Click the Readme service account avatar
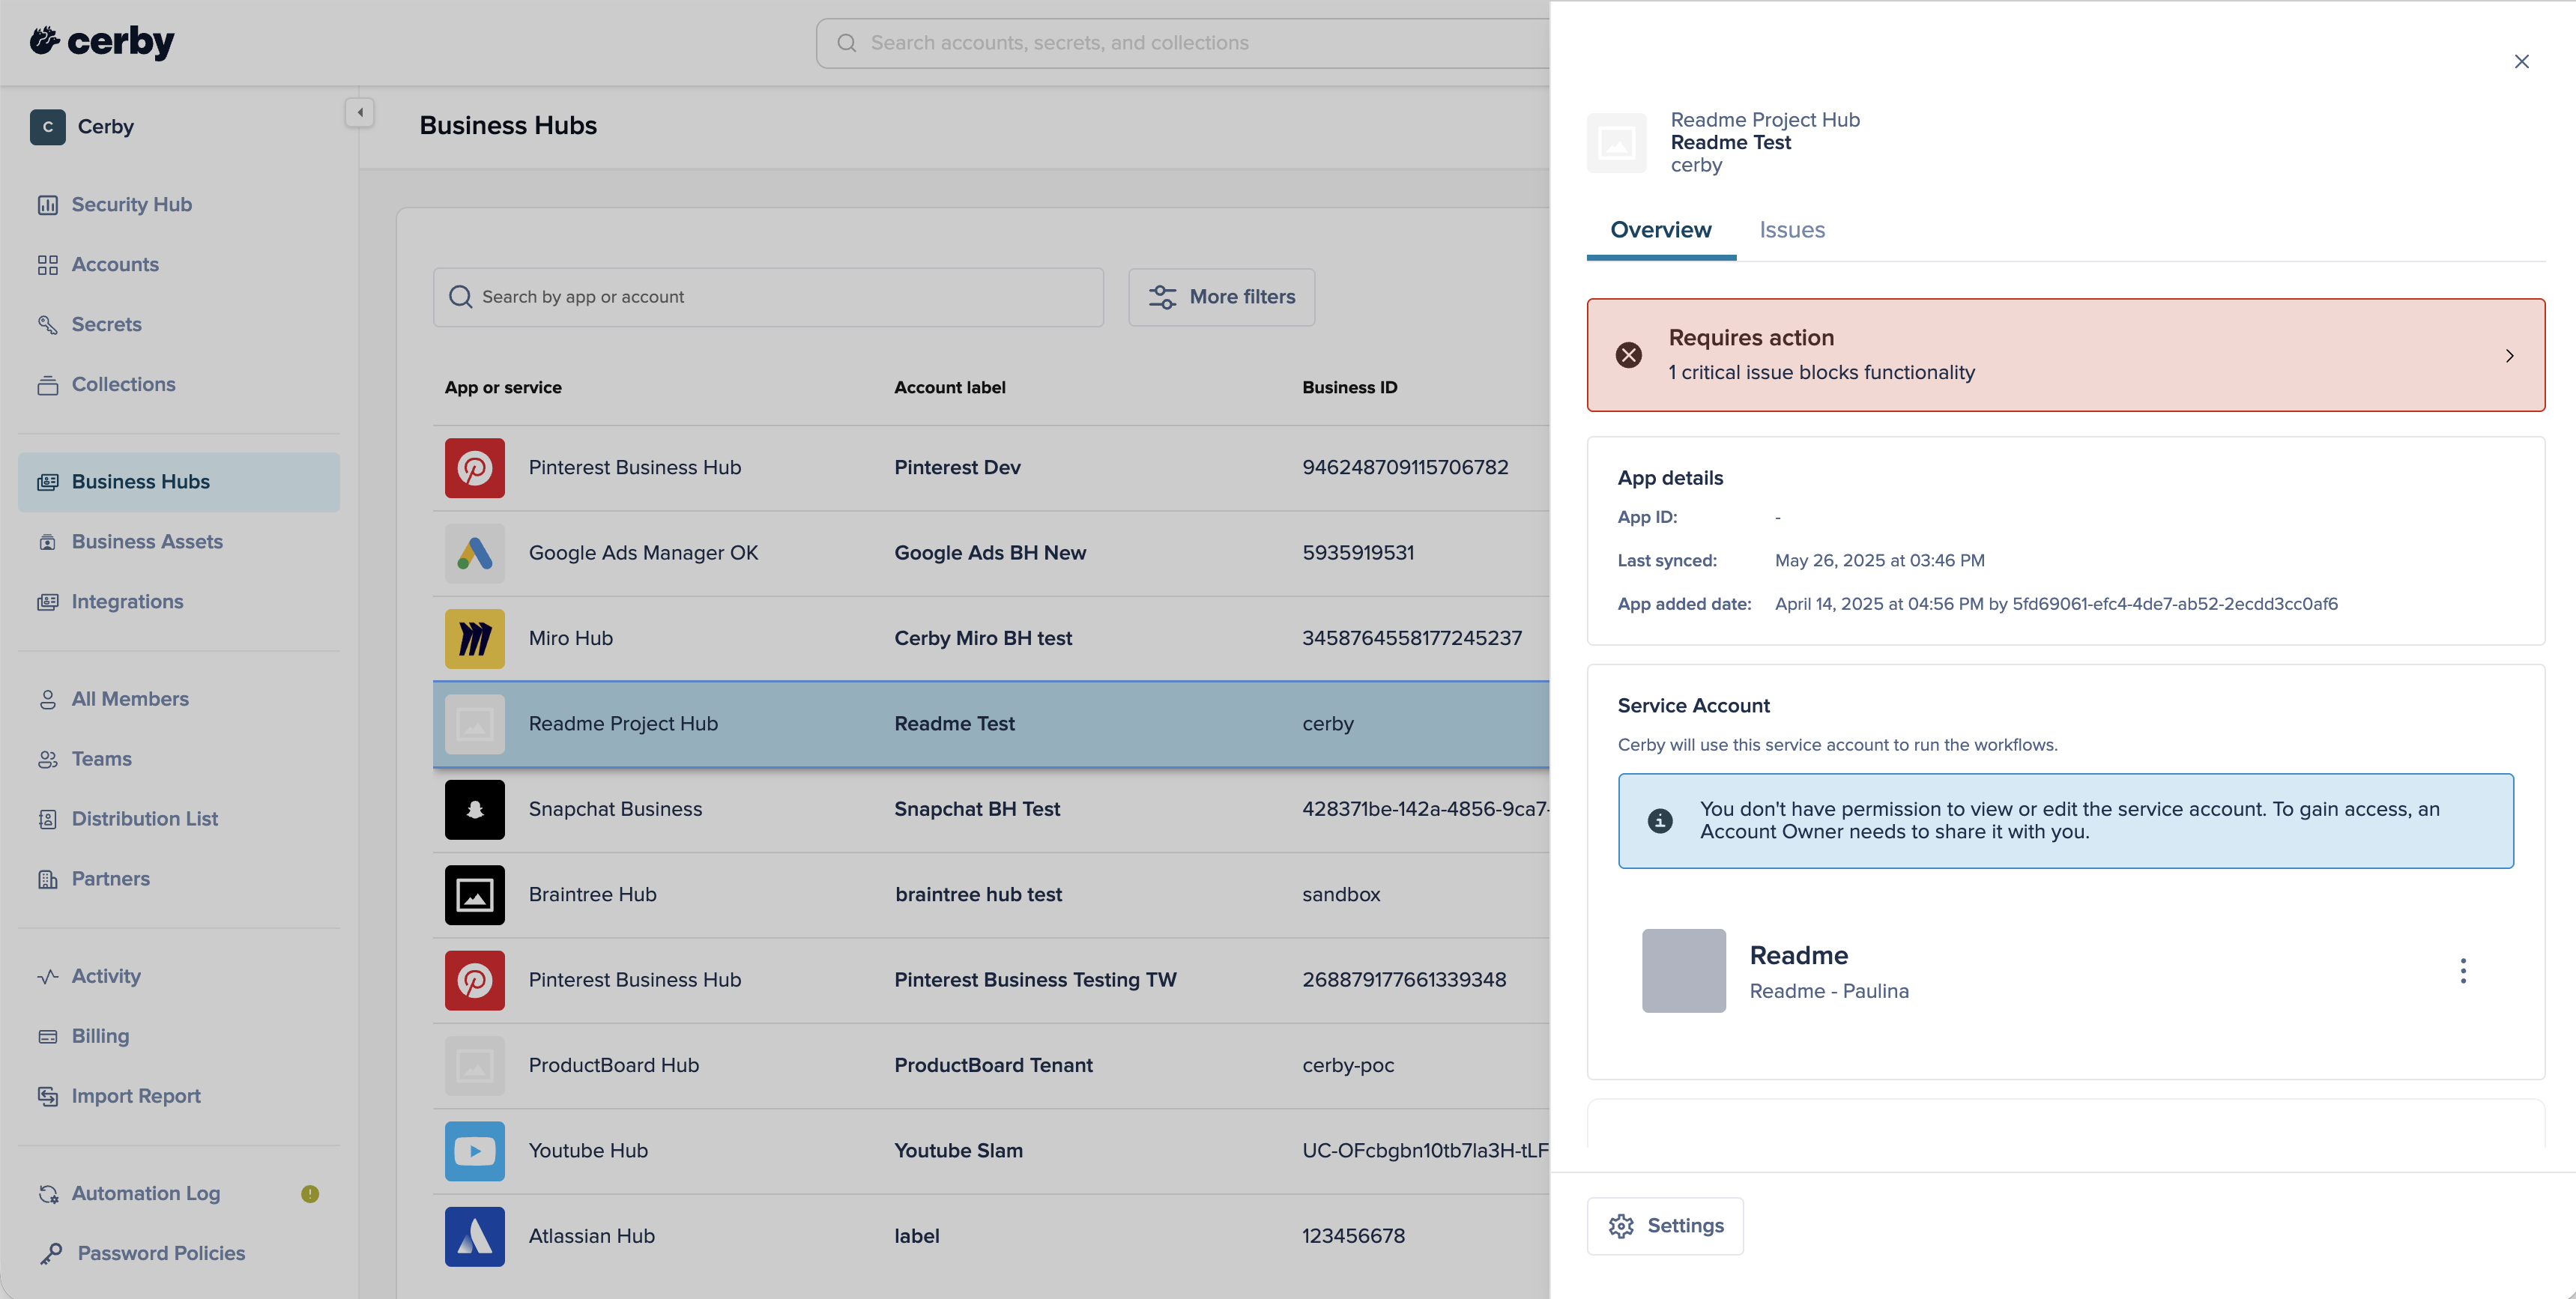2576x1299 pixels. point(1684,971)
